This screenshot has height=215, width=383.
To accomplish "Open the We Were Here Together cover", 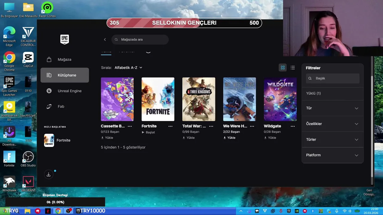I will [239, 99].
